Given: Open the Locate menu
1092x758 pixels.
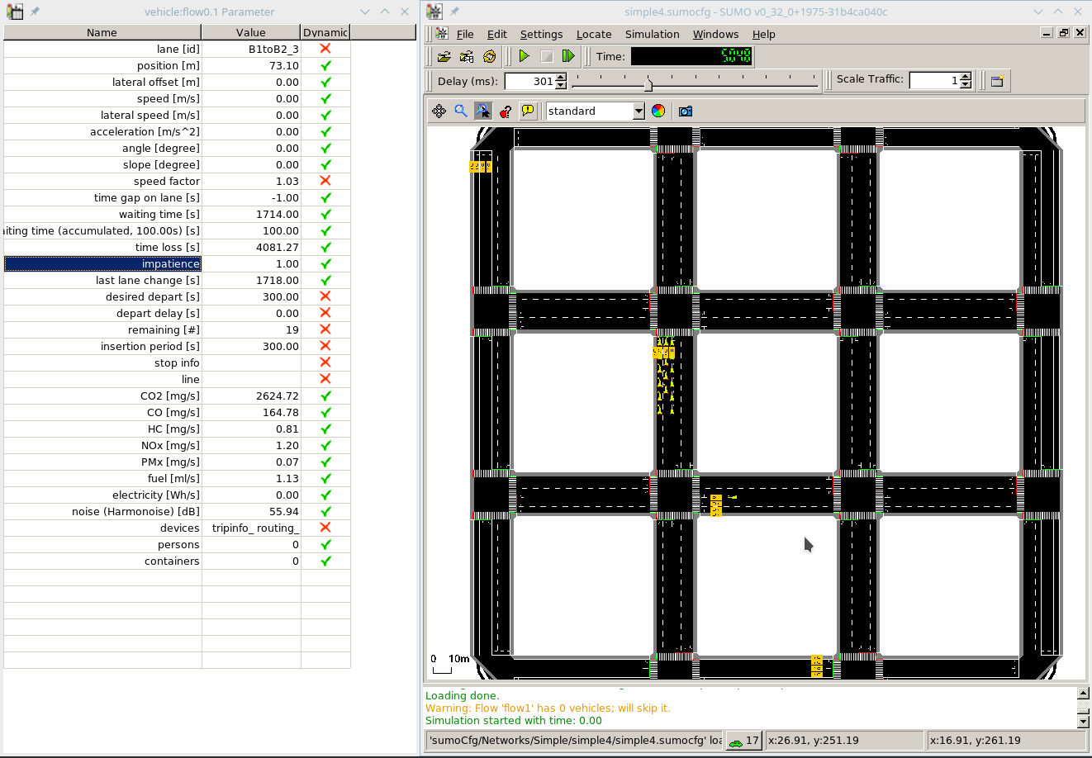Looking at the screenshot, I should tap(593, 34).
